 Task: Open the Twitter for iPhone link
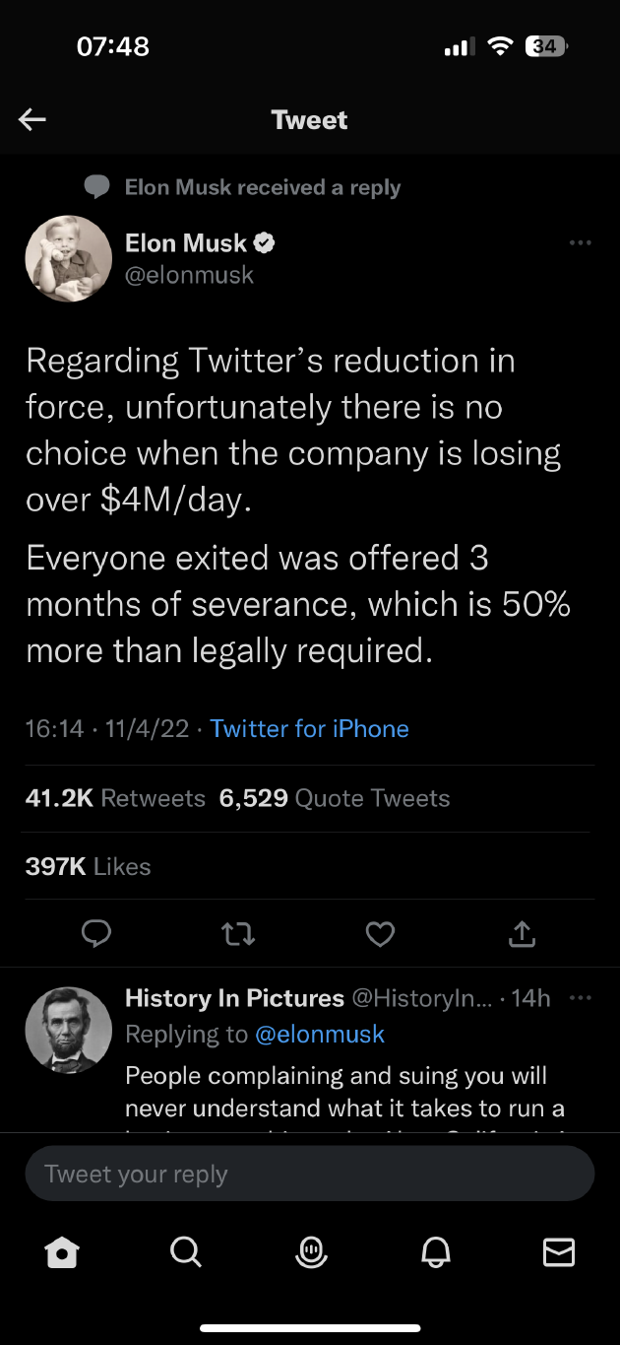(x=309, y=729)
